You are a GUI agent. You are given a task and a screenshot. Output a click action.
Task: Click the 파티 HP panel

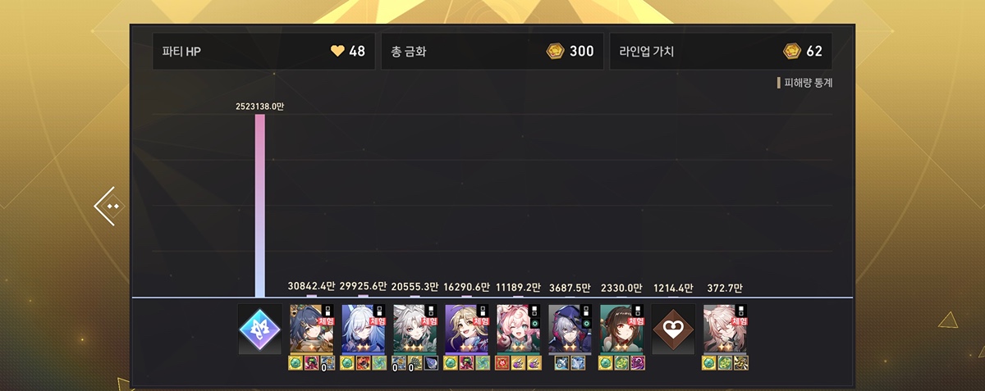click(263, 51)
